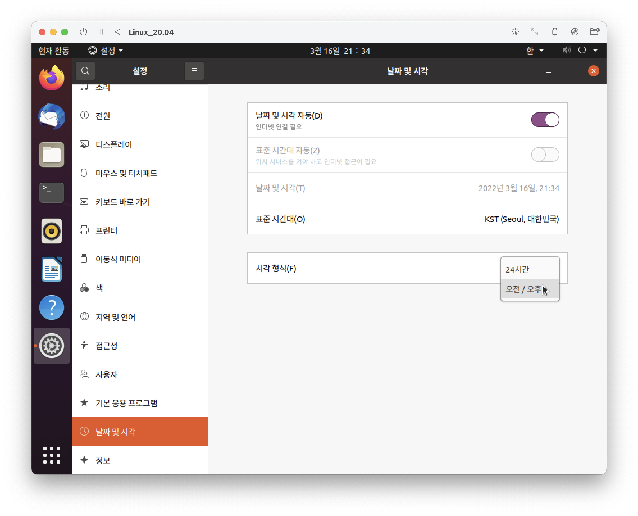The height and width of the screenshot is (516, 638).
Task: Open the Terminal from the dock
Action: point(52,193)
